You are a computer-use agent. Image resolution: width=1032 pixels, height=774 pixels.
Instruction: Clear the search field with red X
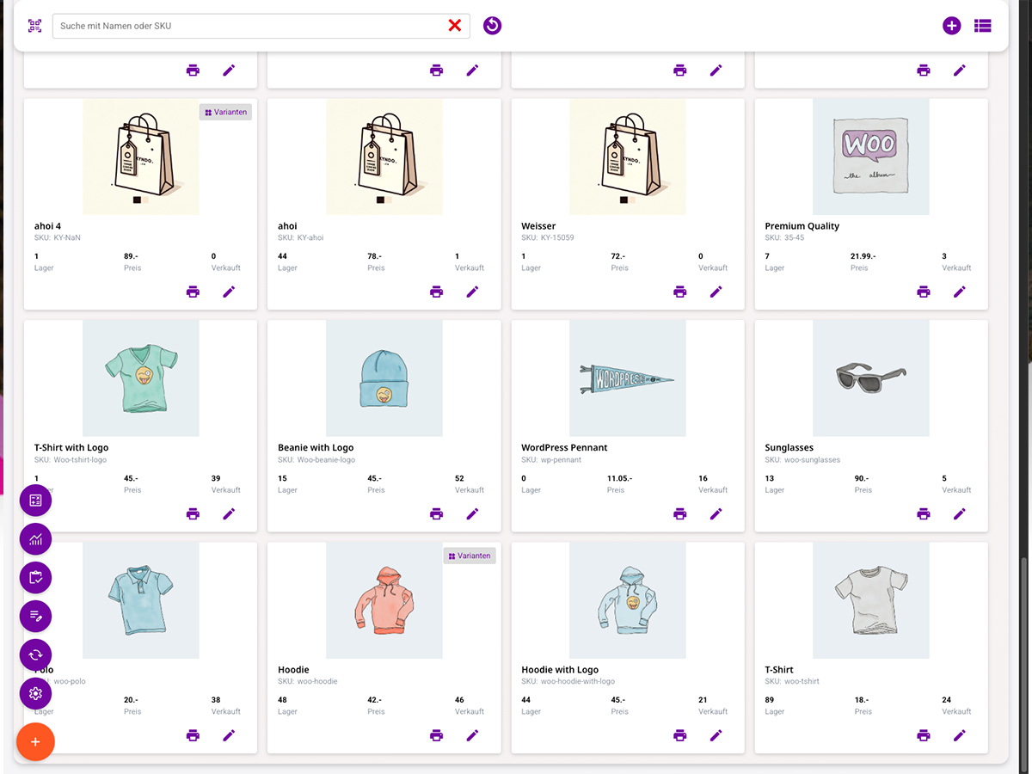pos(454,26)
